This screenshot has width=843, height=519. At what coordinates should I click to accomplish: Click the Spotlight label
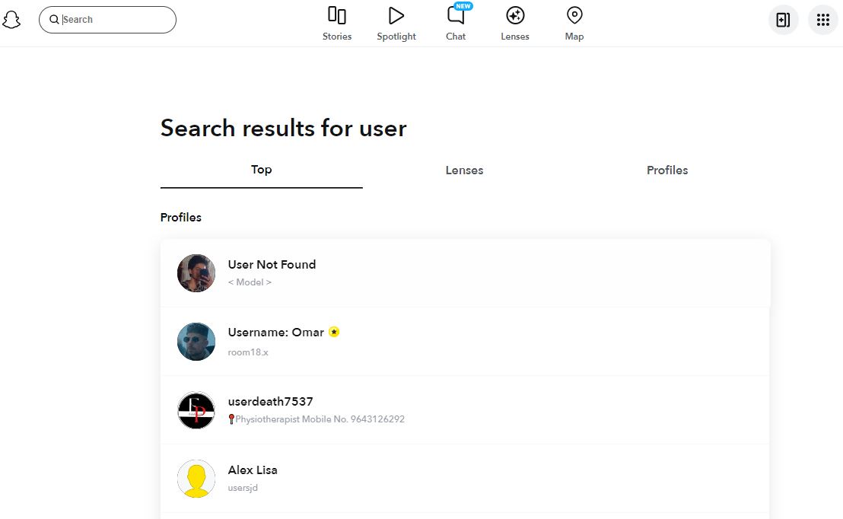396,37
